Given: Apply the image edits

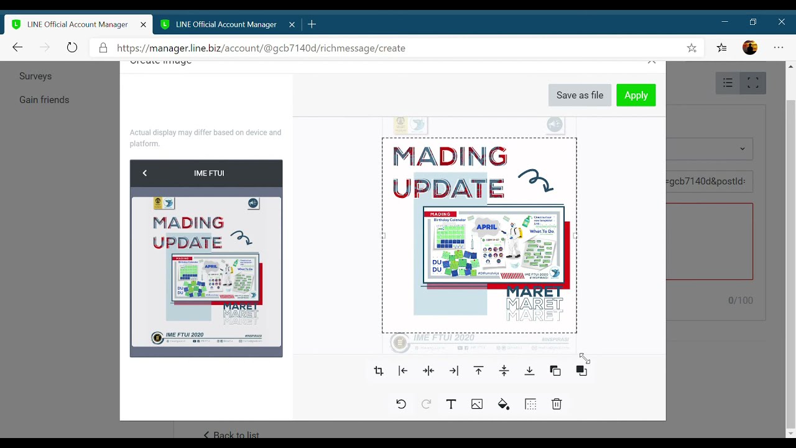Looking at the screenshot, I should pyautogui.click(x=636, y=95).
